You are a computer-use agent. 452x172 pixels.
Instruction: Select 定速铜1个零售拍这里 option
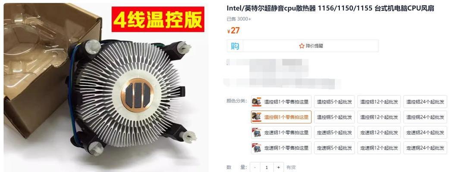[281, 148]
